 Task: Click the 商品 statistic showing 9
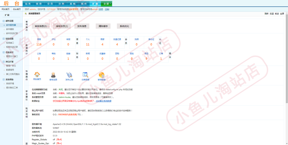click(x=146, y=57)
